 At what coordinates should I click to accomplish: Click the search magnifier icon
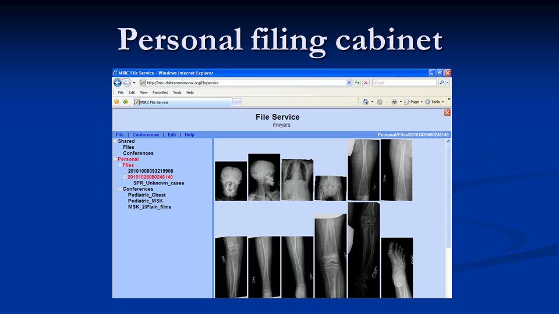(441, 83)
